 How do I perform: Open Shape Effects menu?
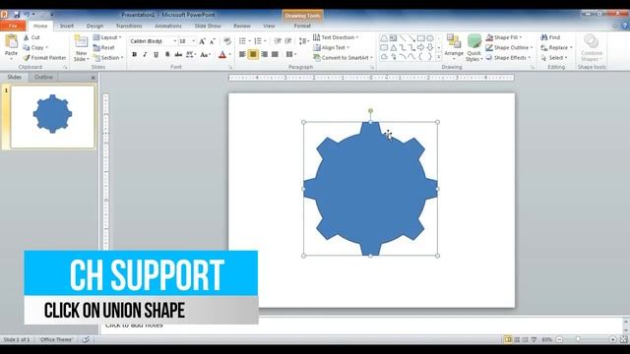pos(508,58)
